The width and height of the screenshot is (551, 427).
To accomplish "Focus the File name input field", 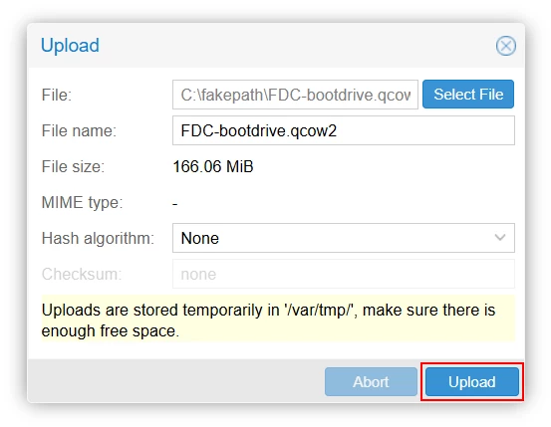I will pyautogui.click(x=344, y=130).
